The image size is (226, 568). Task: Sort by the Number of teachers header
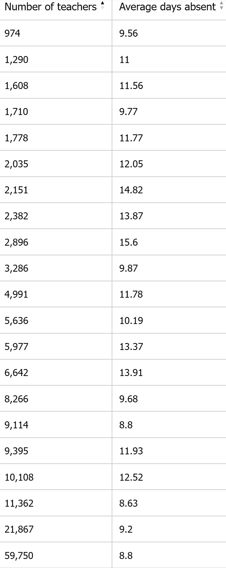51,6
